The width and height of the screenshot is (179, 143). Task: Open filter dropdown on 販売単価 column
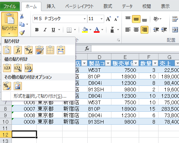(136, 63)
